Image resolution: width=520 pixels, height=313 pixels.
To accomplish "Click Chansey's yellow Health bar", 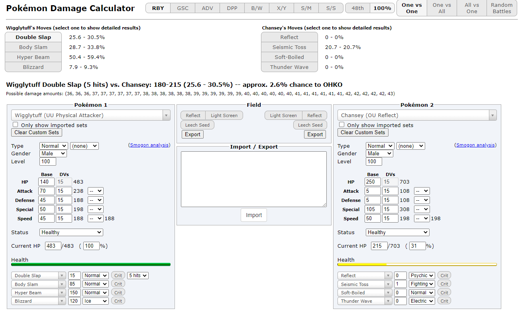I will tap(417, 264).
